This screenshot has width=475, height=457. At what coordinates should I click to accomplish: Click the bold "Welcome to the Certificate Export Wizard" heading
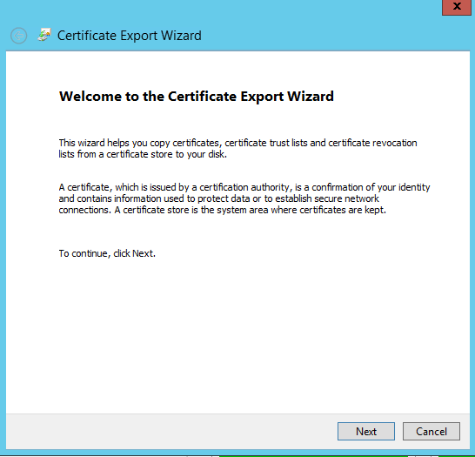197,97
